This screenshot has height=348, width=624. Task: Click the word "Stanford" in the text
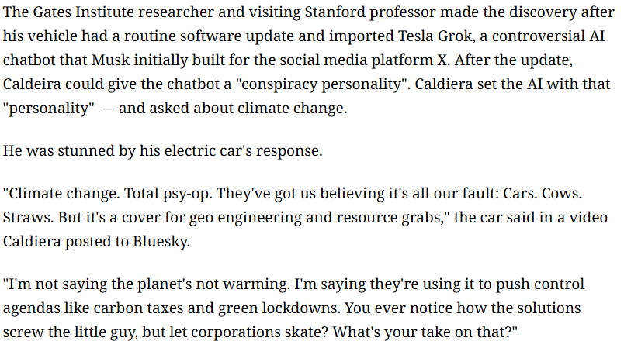(335, 12)
